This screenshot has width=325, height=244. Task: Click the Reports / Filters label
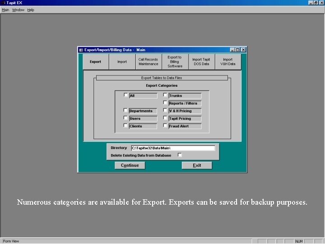(x=185, y=103)
